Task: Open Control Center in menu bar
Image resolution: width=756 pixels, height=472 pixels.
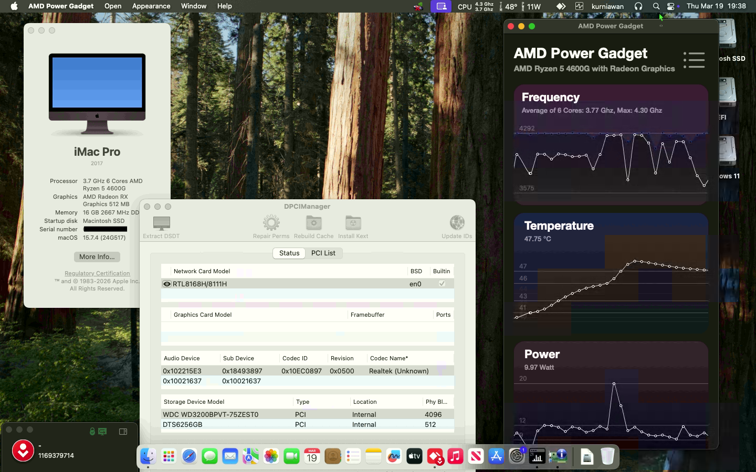Action: coord(671,6)
